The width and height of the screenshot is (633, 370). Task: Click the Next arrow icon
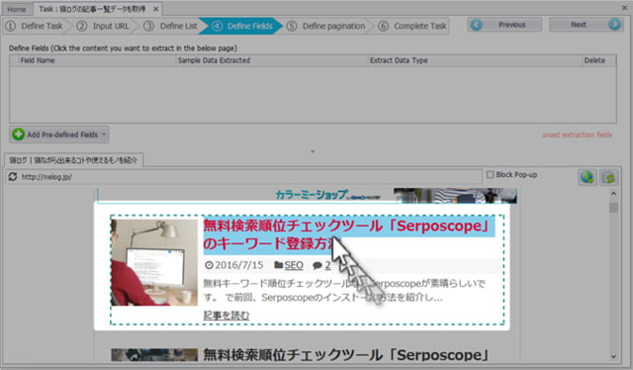tap(614, 25)
